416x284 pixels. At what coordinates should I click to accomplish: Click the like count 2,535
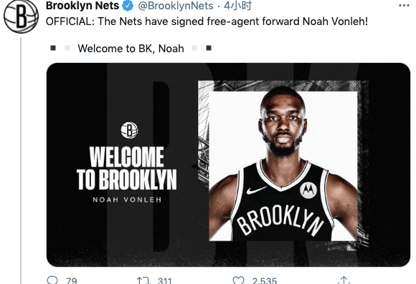tap(265, 281)
